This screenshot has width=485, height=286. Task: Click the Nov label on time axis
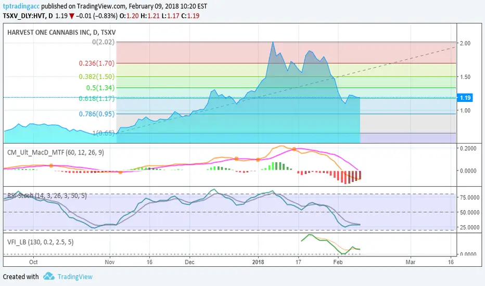[110, 262]
